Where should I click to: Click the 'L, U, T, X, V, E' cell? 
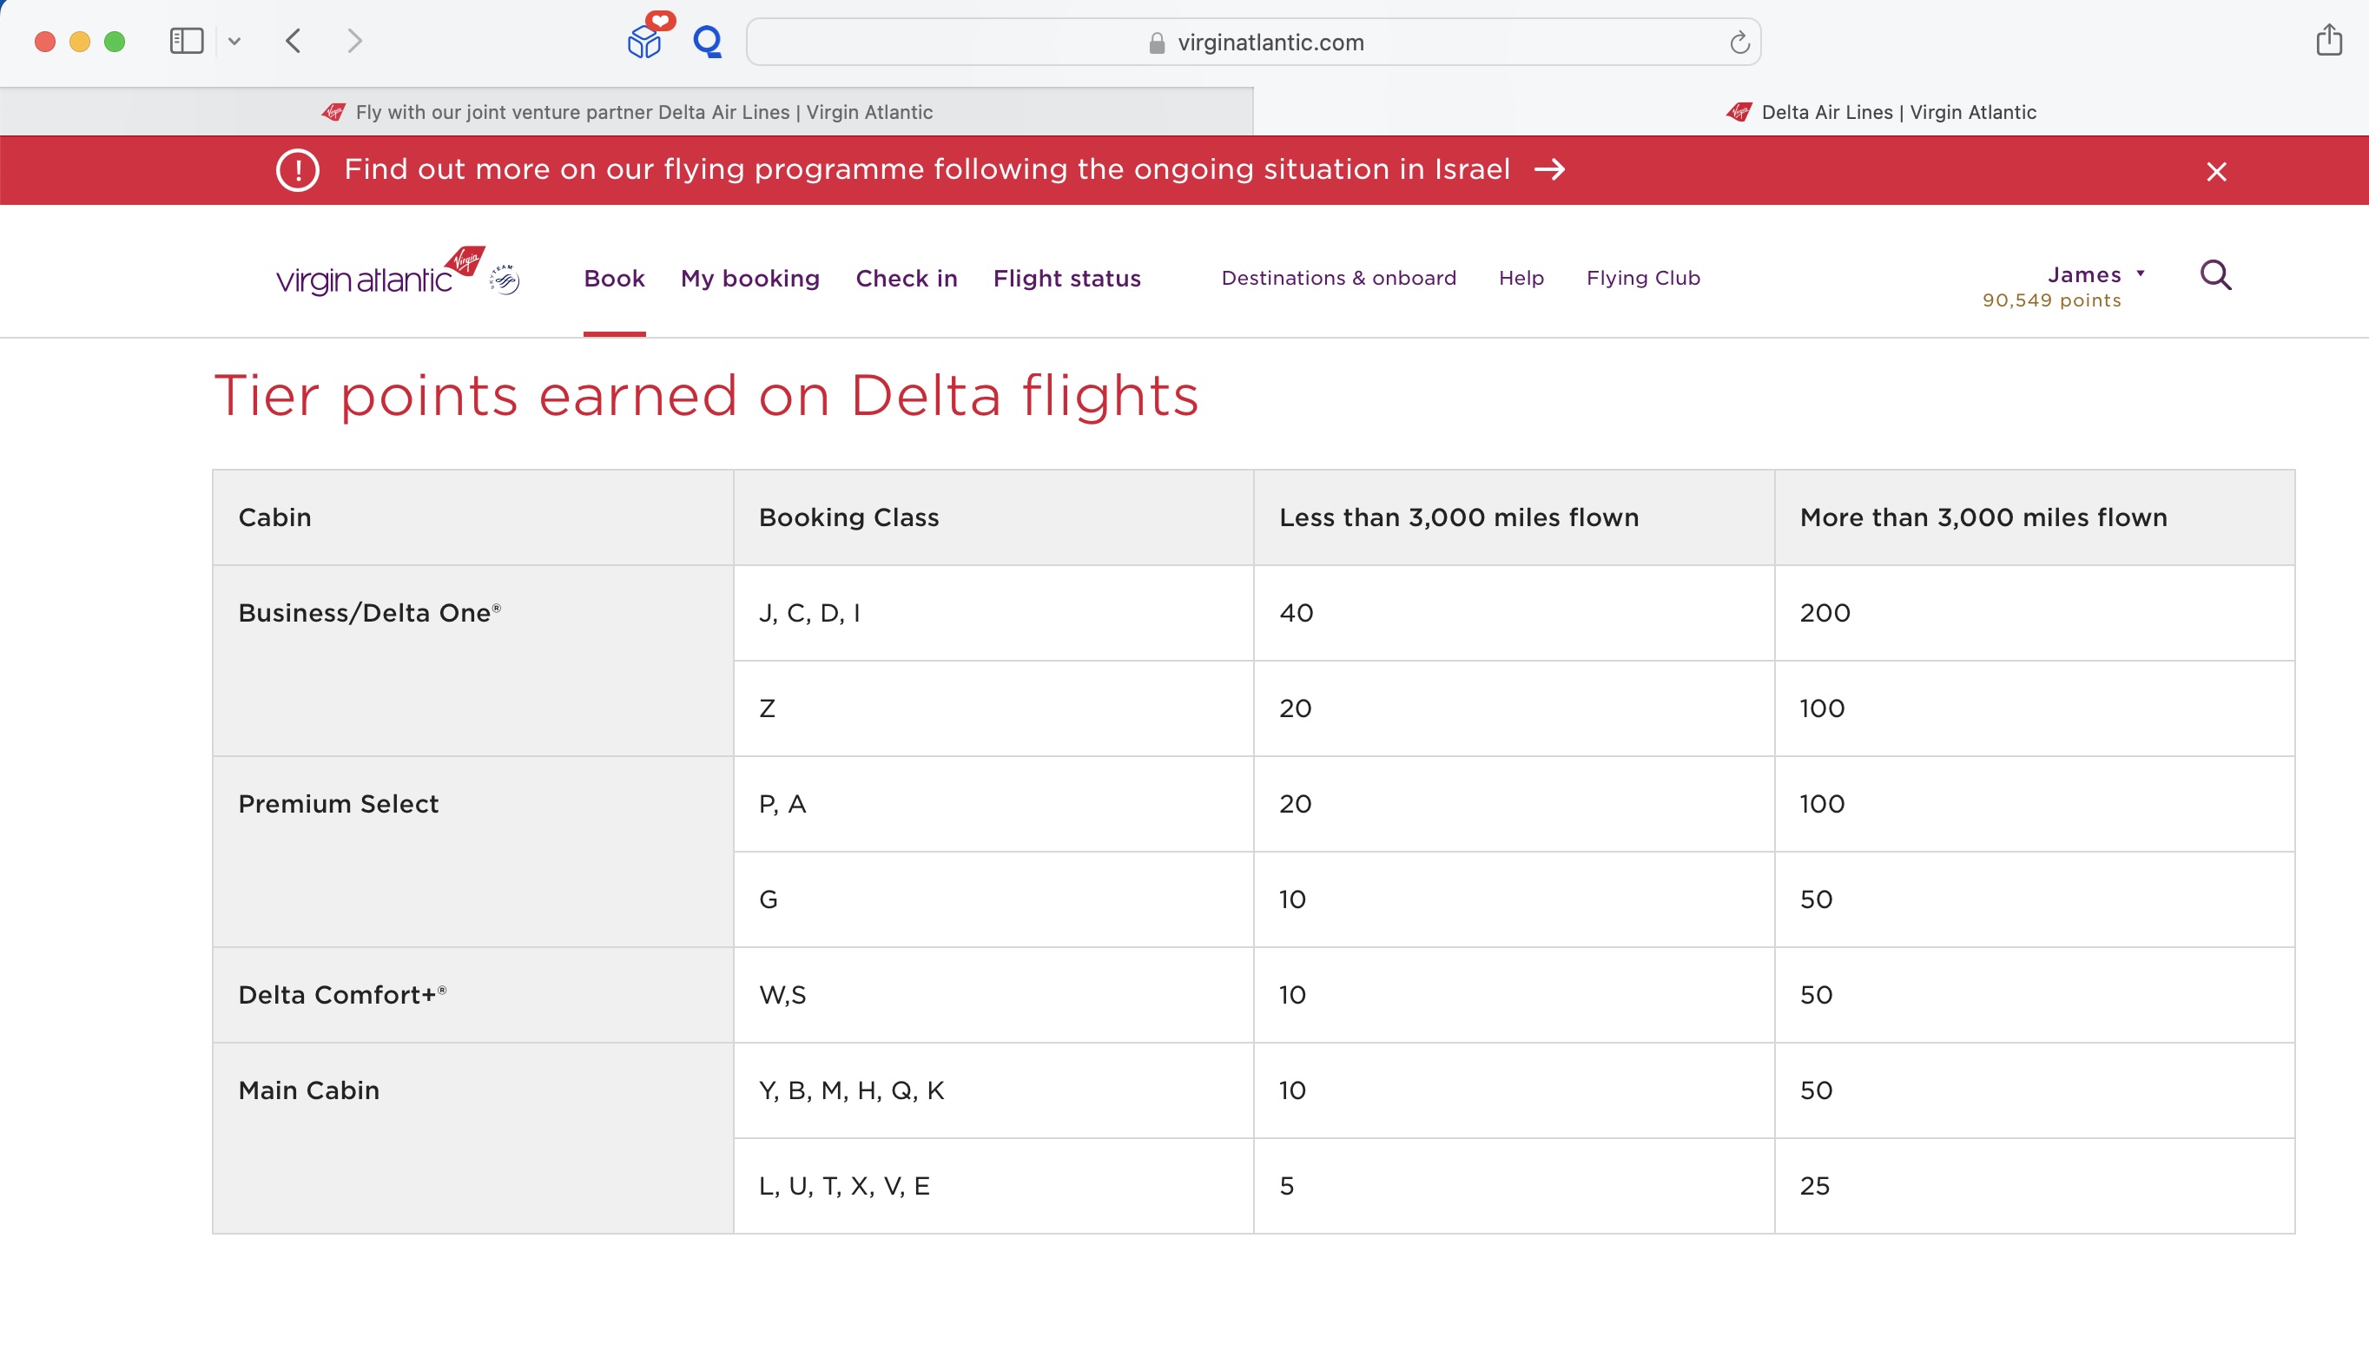[x=993, y=1186]
